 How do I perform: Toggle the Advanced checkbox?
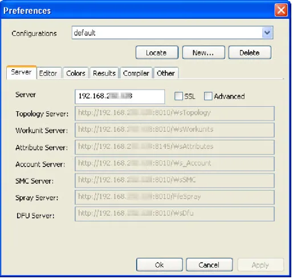(x=208, y=96)
